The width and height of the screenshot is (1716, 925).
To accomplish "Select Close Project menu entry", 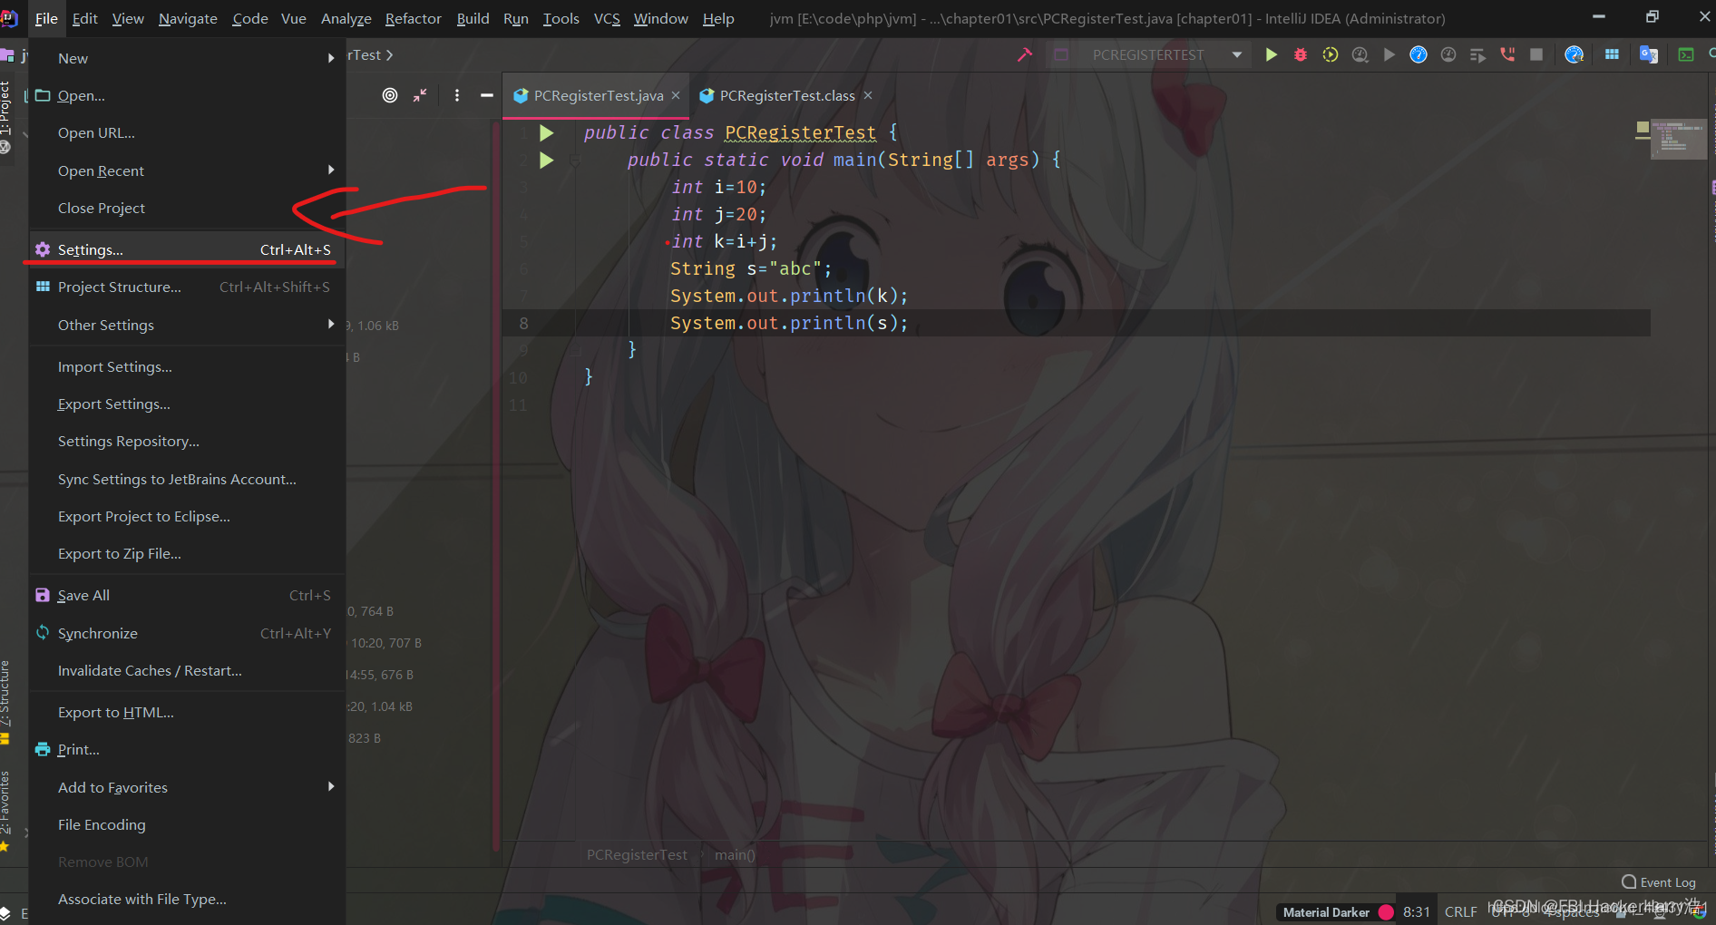I will [187, 208].
